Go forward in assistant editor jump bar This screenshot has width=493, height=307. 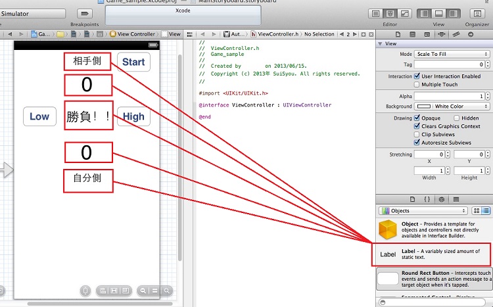214,34
